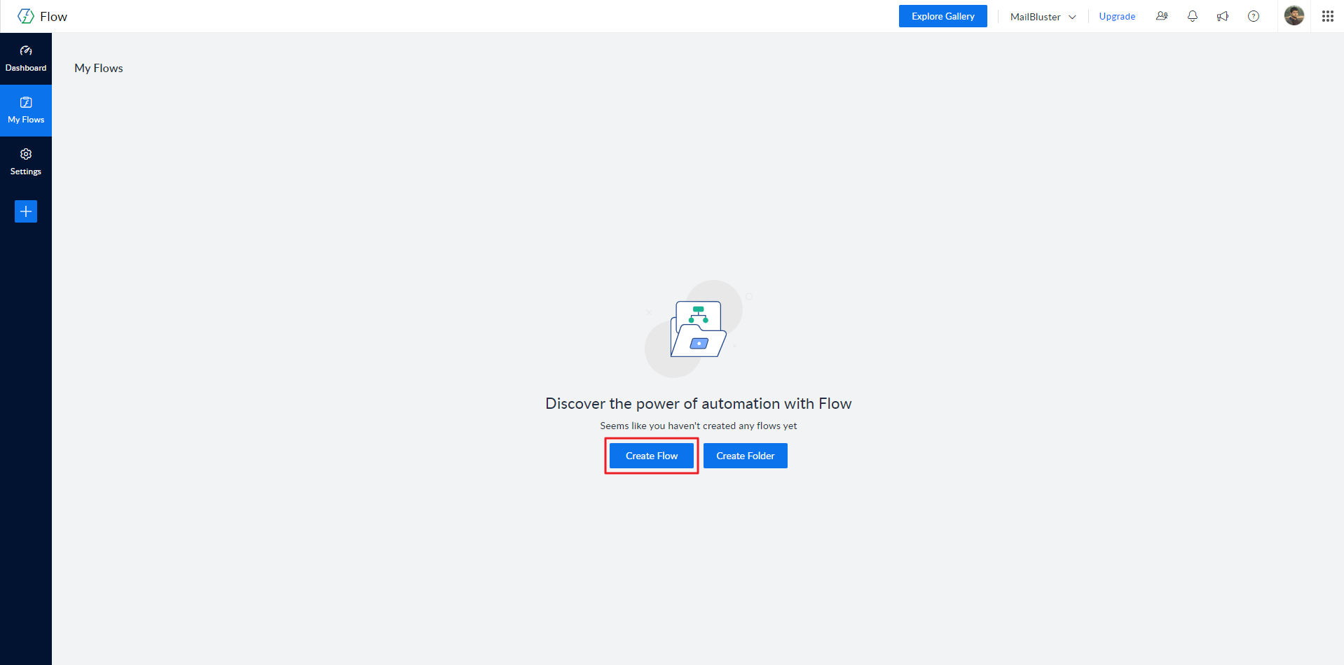The image size is (1344, 665).
Task: Click the My Flows page heading
Action: (99, 68)
